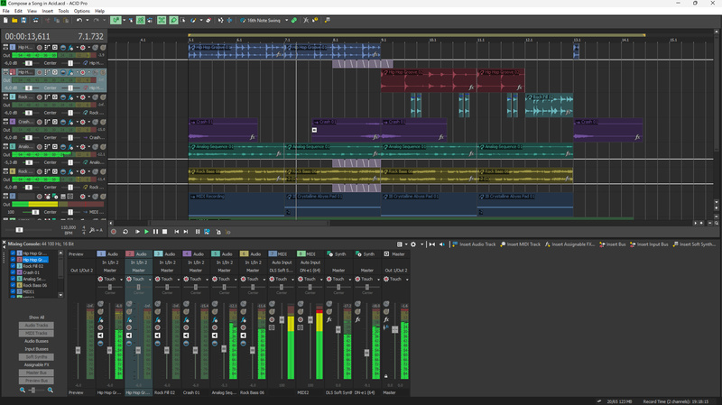The image size is (722, 405).
Task: Click Insert Bus in mixing console
Action: [613, 244]
